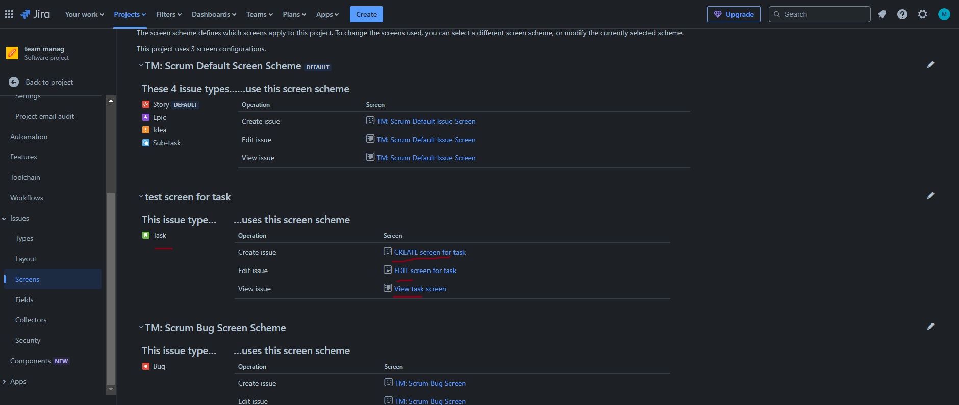This screenshot has width=959, height=405.
Task: Open the Filters dropdown menu
Action: pos(169,14)
